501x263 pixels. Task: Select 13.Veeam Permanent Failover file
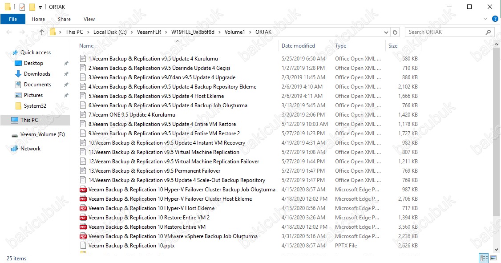pos(154,170)
